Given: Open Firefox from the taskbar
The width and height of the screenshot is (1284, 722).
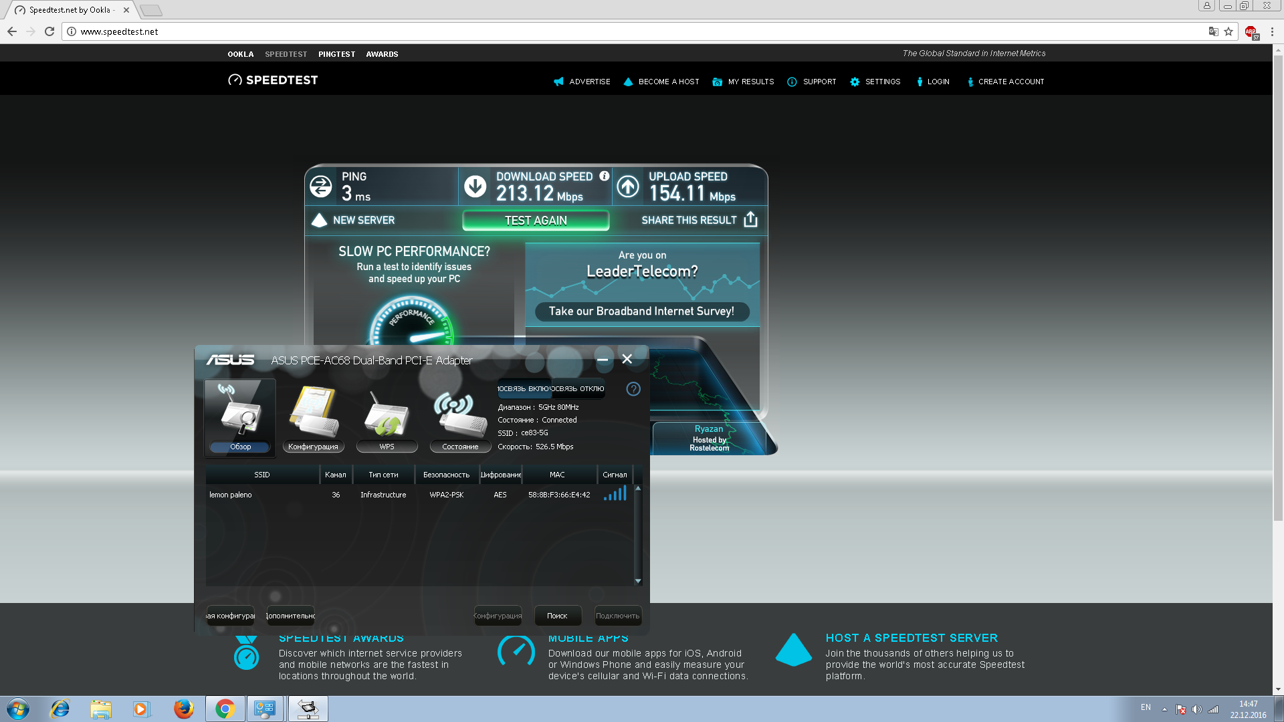Looking at the screenshot, I should coord(183,709).
